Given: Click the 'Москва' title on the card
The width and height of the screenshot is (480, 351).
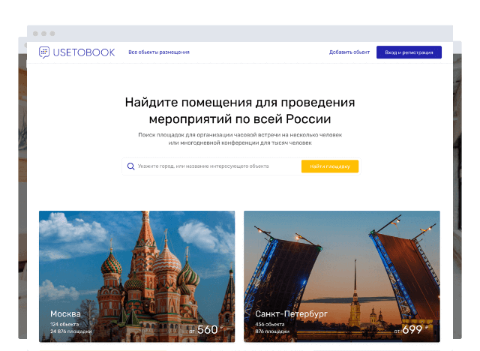Looking at the screenshot, I should [x=65, y=314].
